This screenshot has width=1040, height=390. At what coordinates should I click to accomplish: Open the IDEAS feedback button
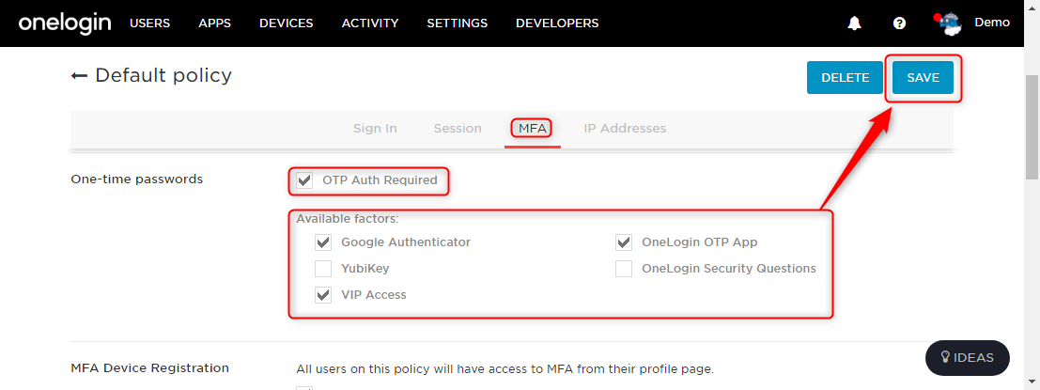point(967,358)
